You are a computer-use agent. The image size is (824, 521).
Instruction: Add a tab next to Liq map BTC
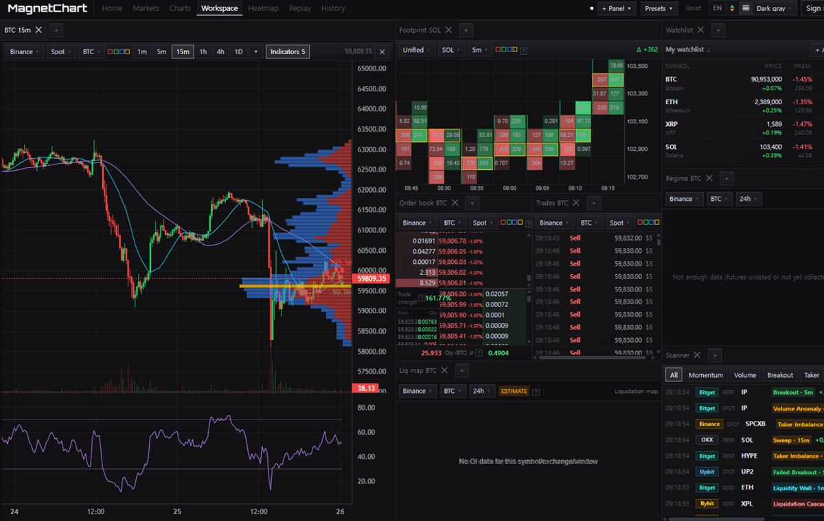462,370
